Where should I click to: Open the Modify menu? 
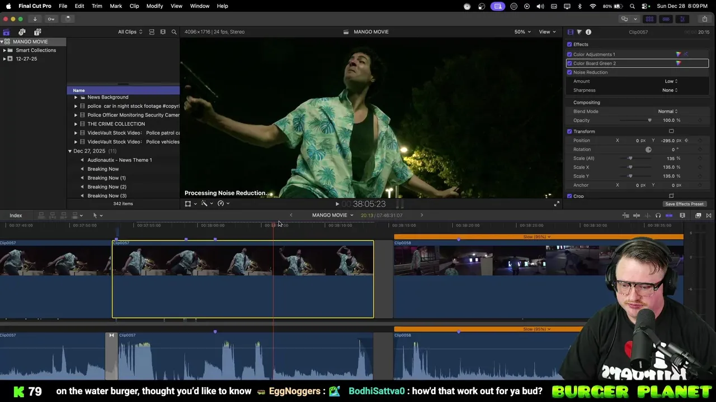154,6
